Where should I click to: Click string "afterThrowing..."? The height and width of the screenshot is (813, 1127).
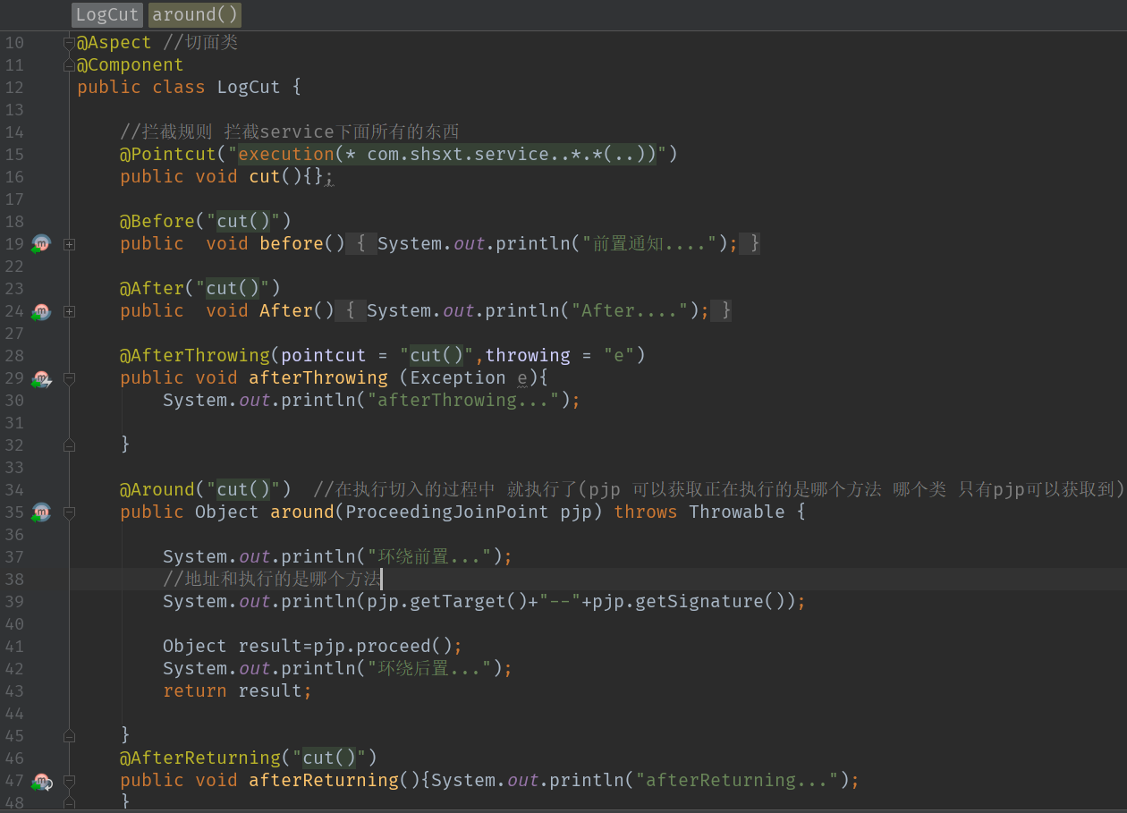(x=463, y=400)
